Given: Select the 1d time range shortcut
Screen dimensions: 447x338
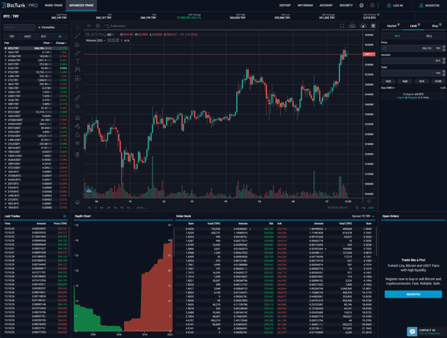Looking at the screenshot, I should (x=128, y=208).
